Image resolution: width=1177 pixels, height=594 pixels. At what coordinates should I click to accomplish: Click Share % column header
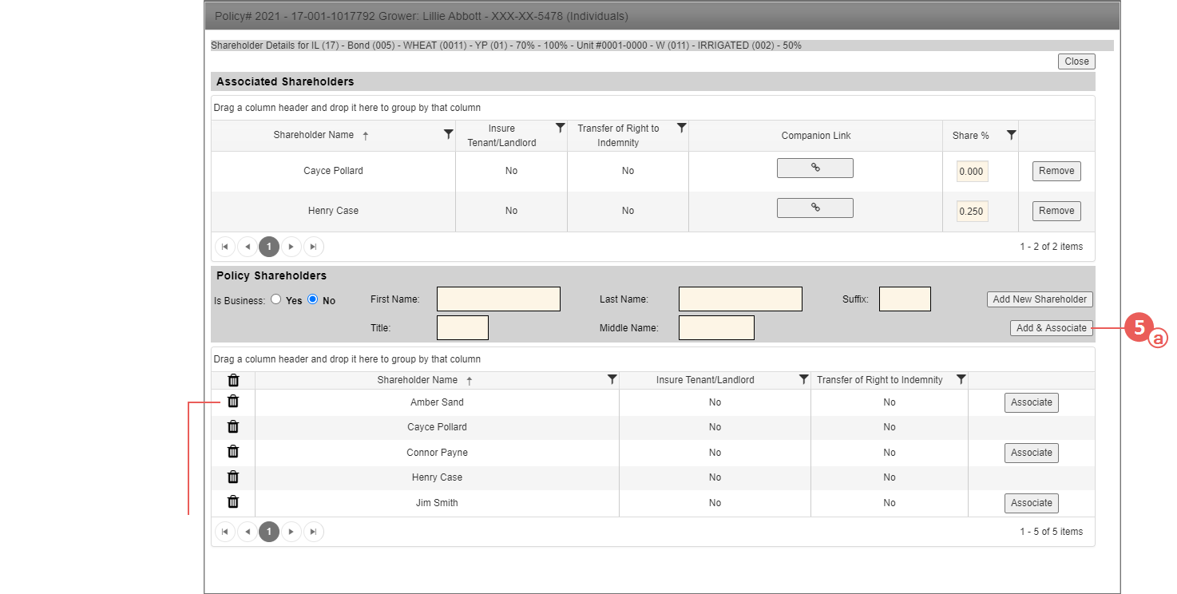click(x=970, y=136)
